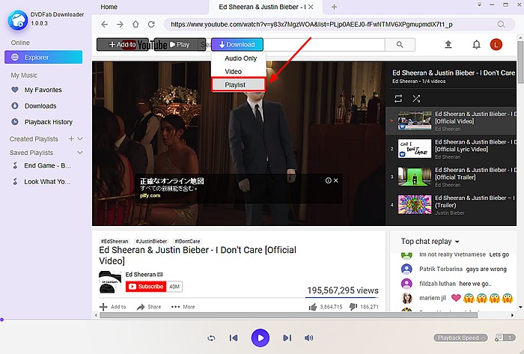
Task: Toggle the player repeat mode icon
Action: tap(211, 338)
